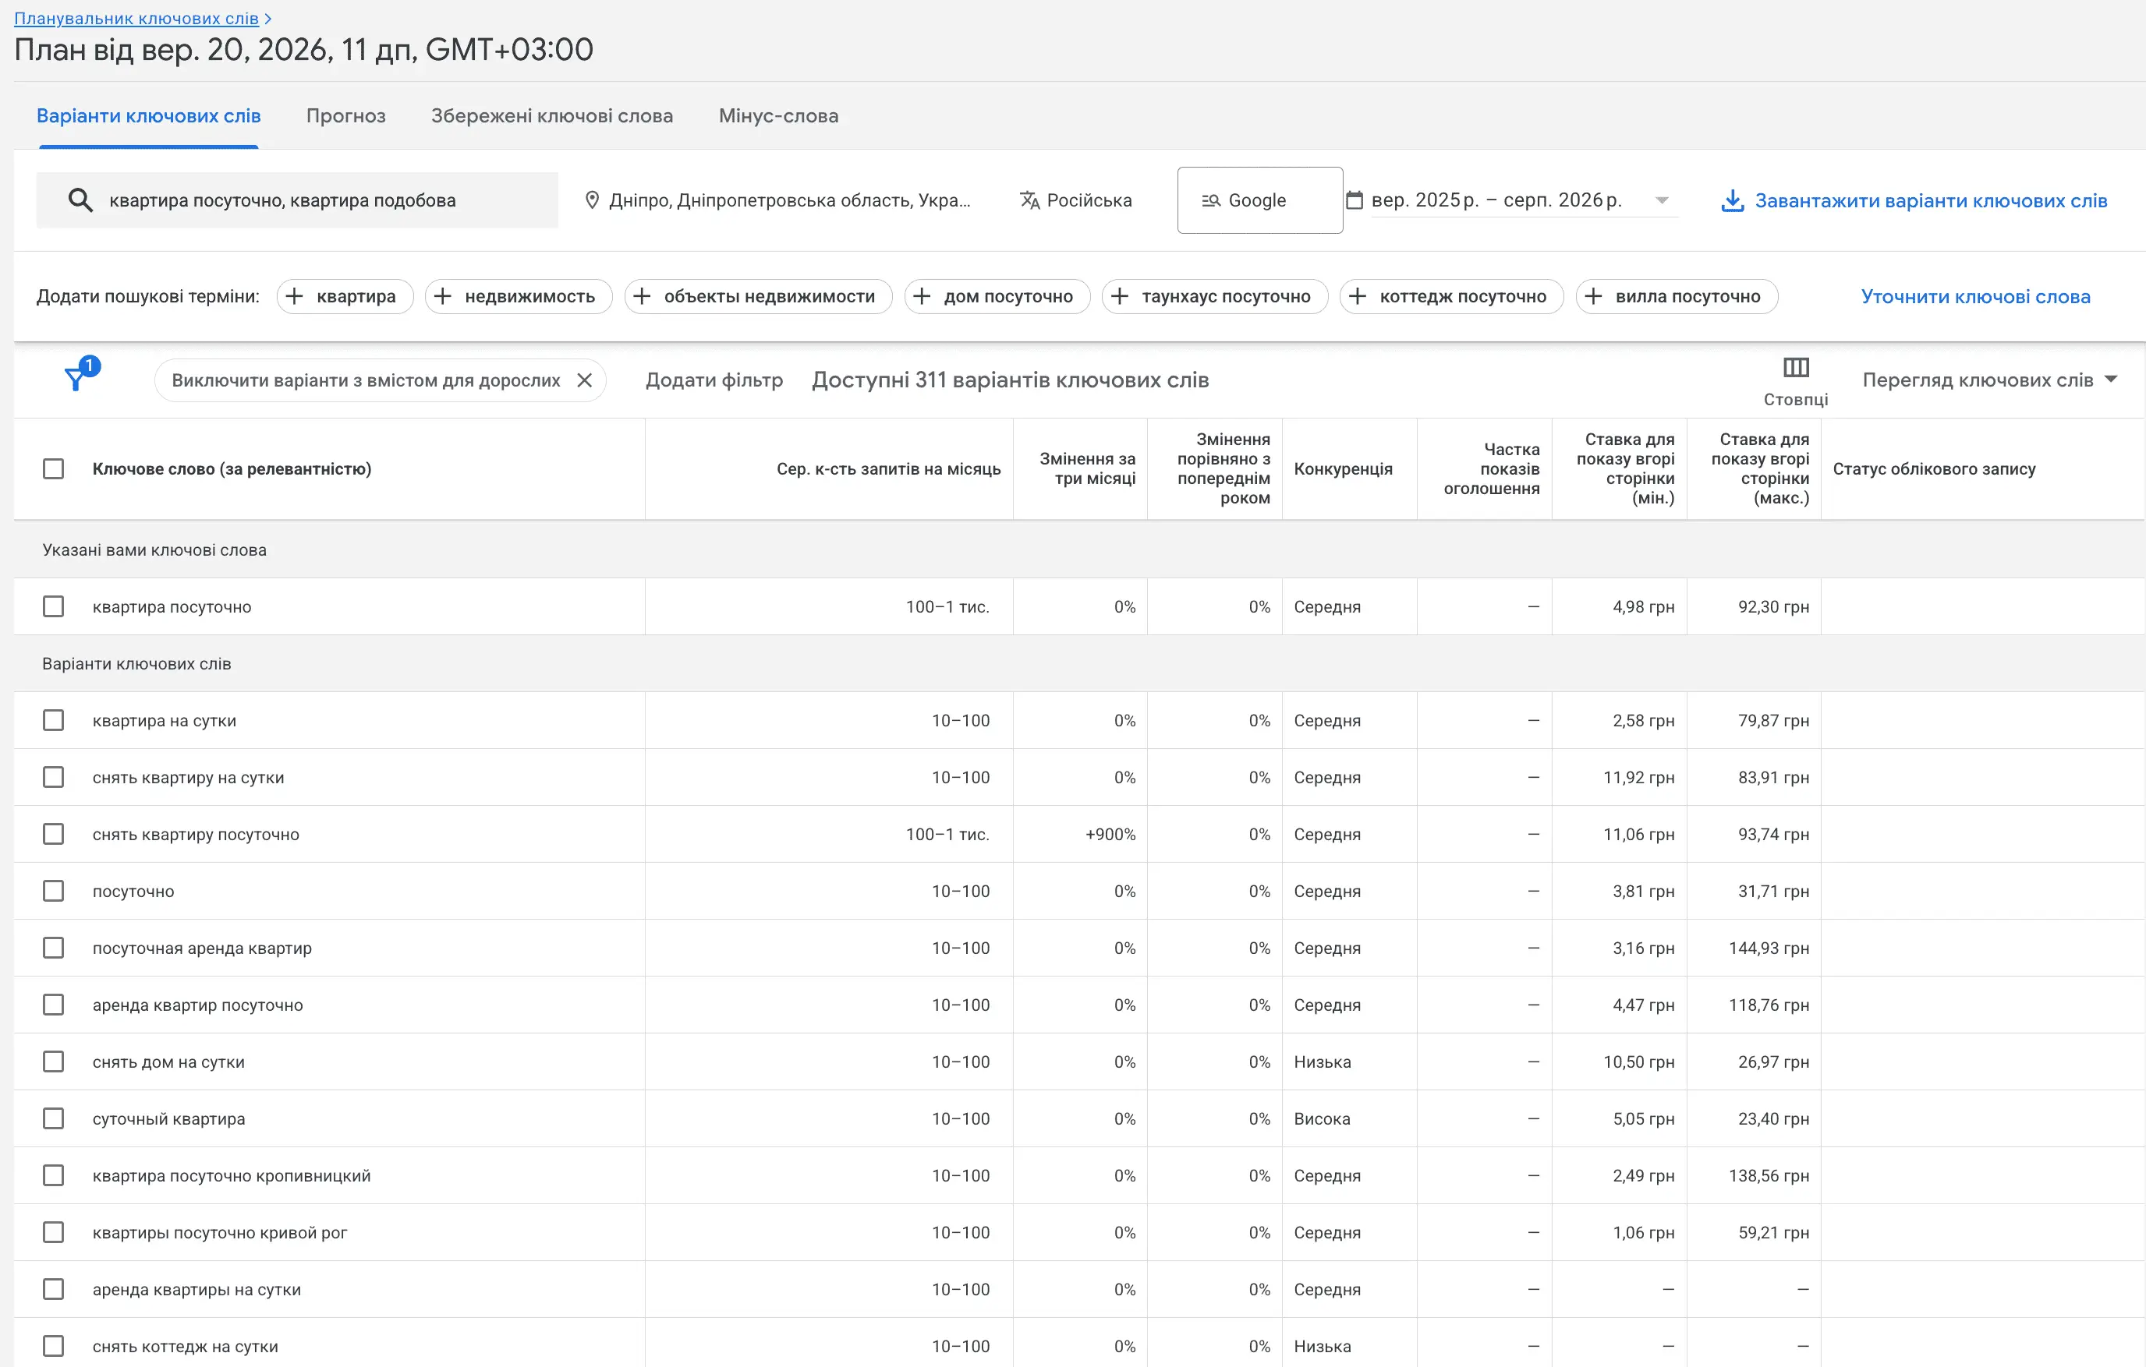Click 'Додати фільтр' button
The image size is (2146, 1367).
[x=714, y=380]
